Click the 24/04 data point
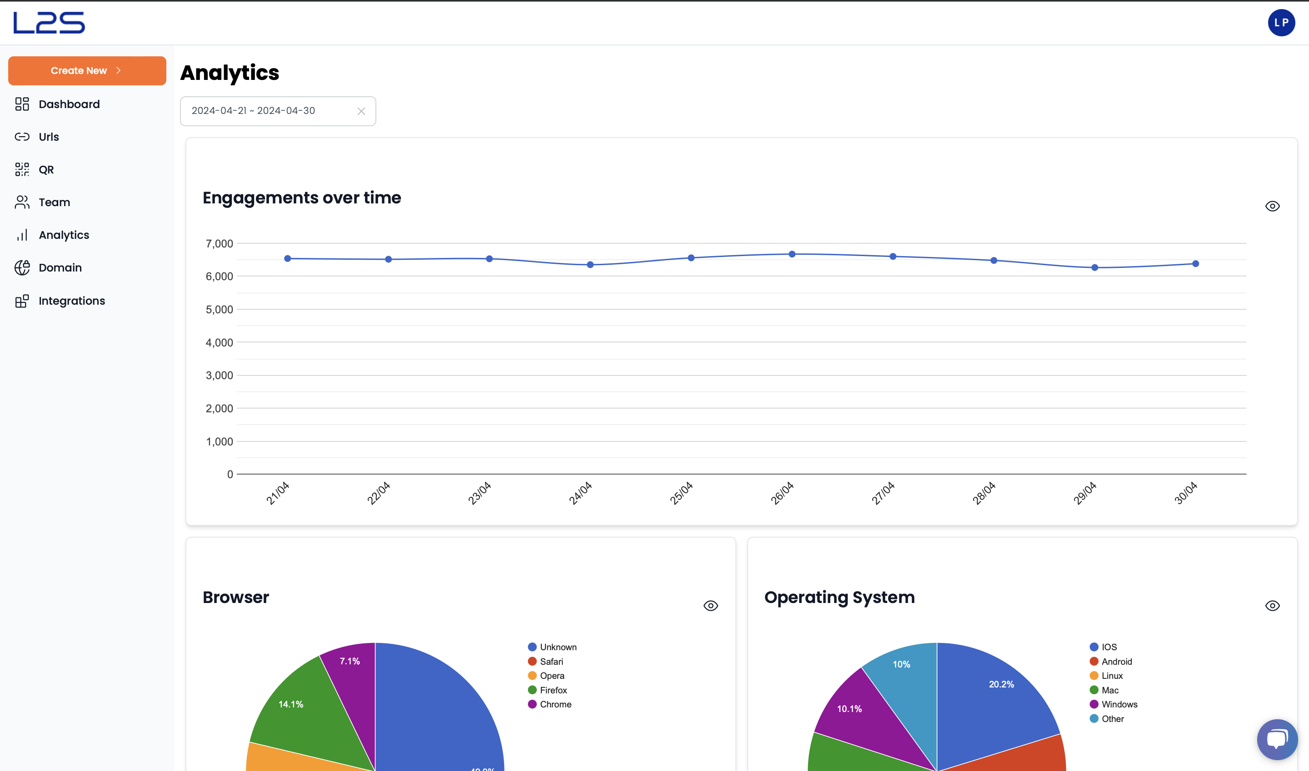1309x771 pixels. pos(590,265)
